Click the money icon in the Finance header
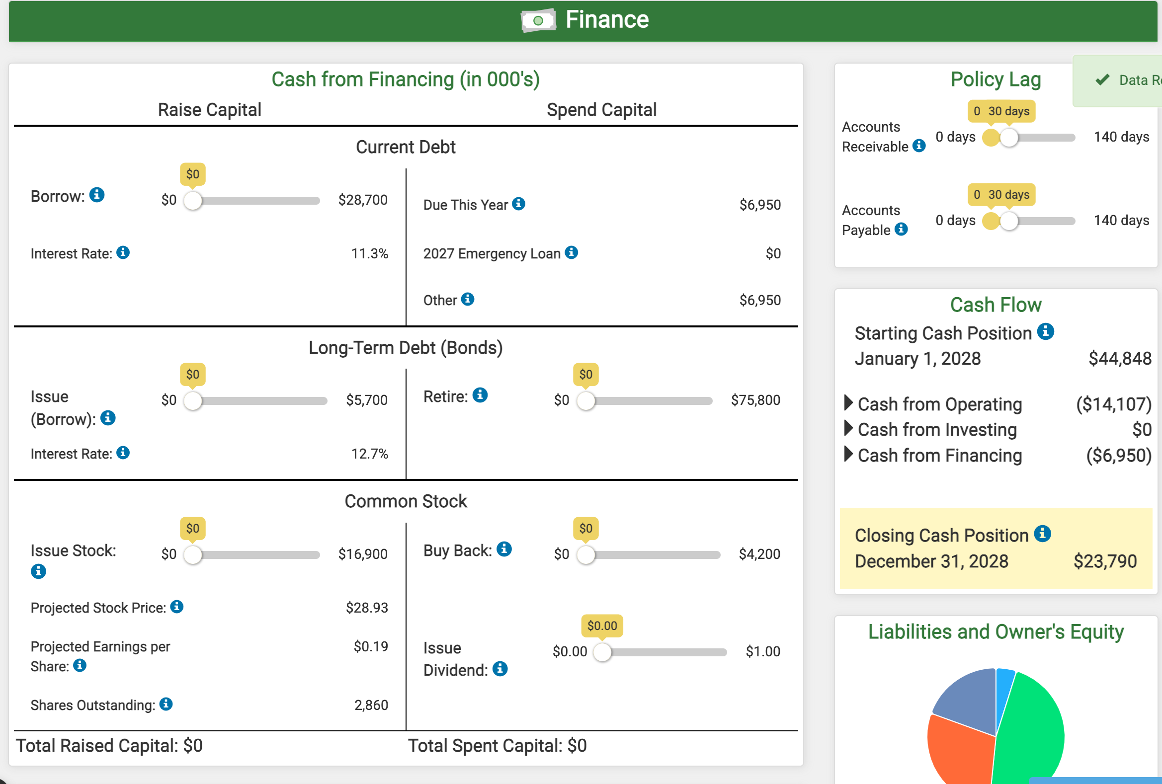The image size is (1162, 784). pos(538,20)
